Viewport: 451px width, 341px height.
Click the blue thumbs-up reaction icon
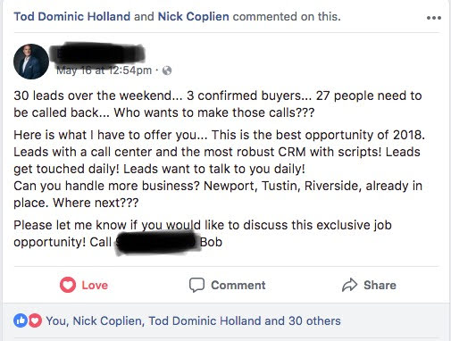tap(21, 320)
